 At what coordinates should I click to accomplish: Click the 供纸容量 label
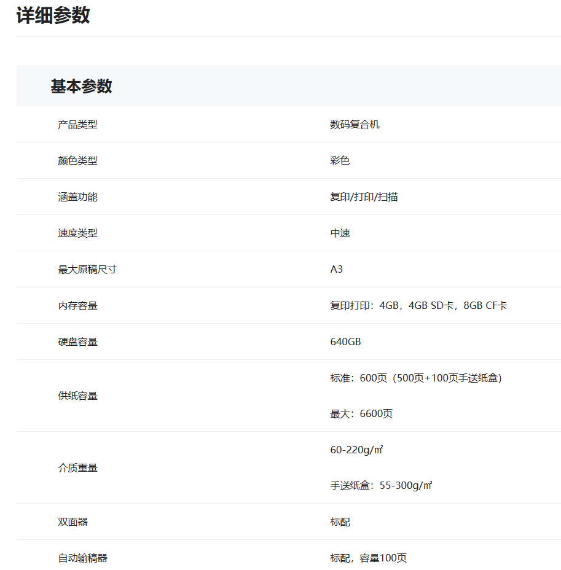tap(77, 396)
